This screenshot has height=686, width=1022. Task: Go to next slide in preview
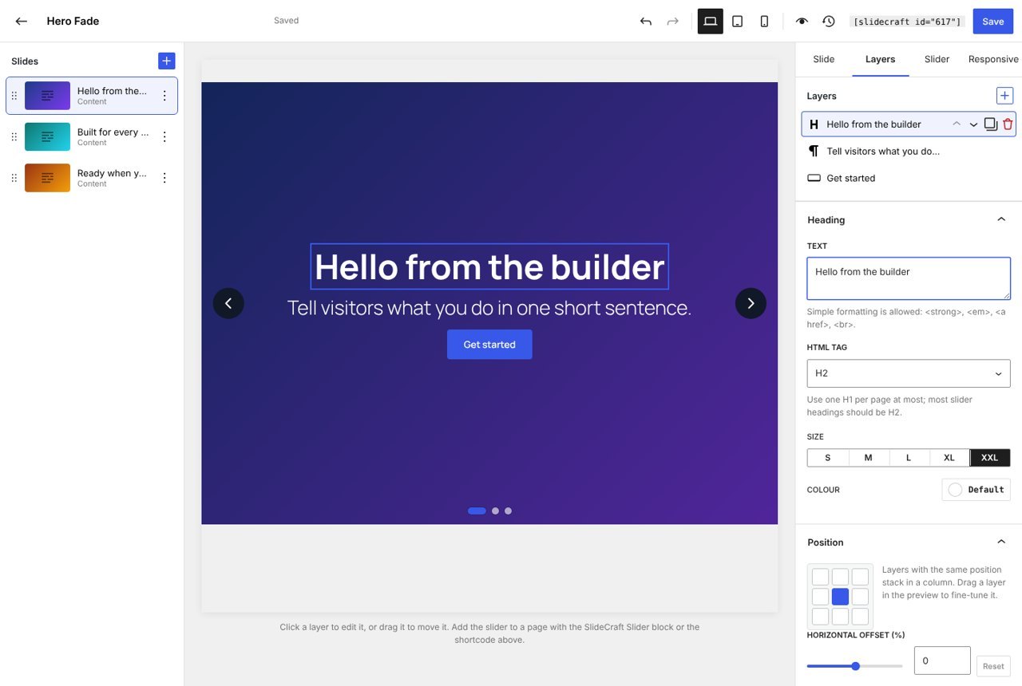pyautogui.click(x=751, y=303)
